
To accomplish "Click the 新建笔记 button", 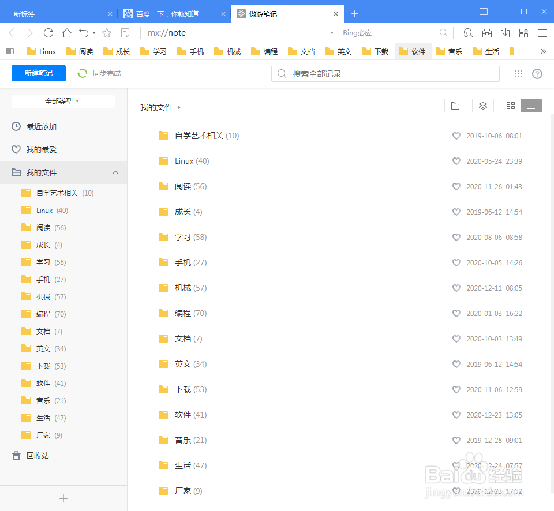I will pos(39,73).
